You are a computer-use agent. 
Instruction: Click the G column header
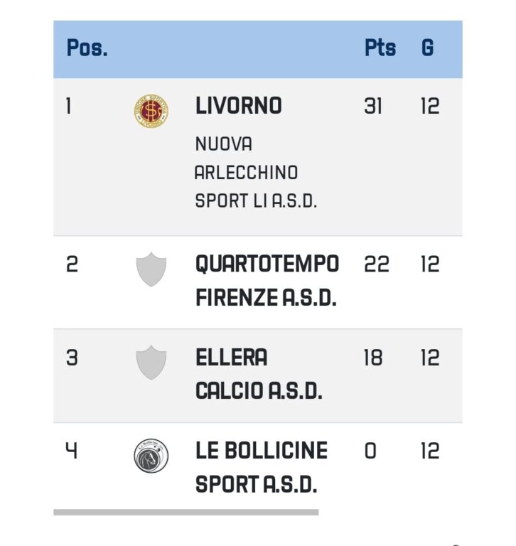(x=427, y=48)
